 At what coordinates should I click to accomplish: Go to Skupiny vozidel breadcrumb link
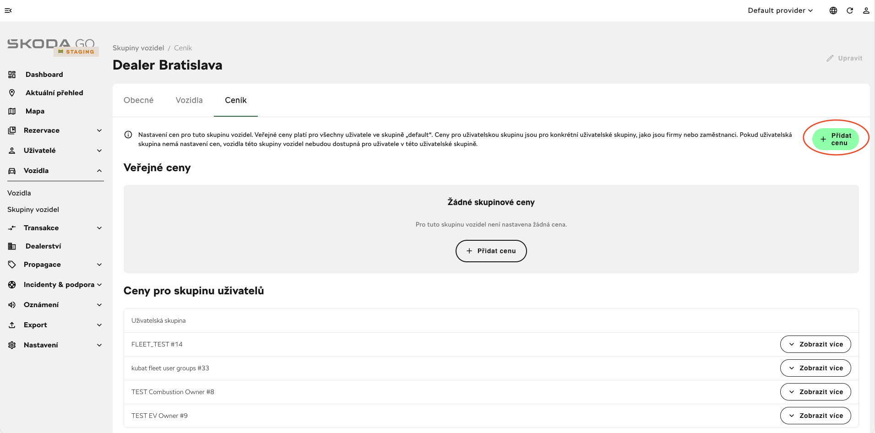(138, 48)
